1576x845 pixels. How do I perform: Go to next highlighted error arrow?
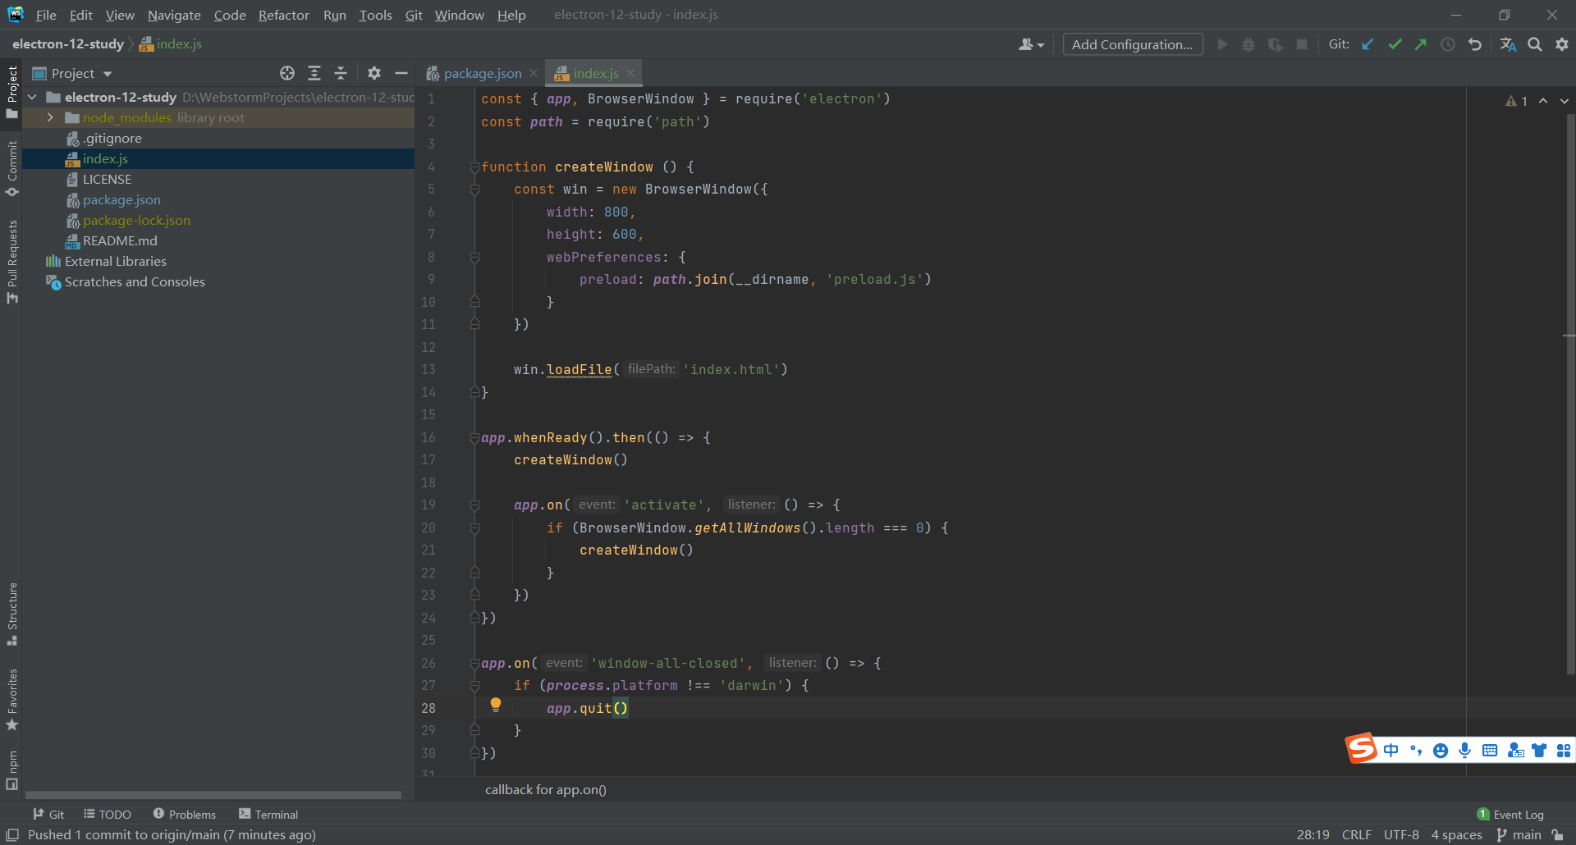pos(1565,101)
